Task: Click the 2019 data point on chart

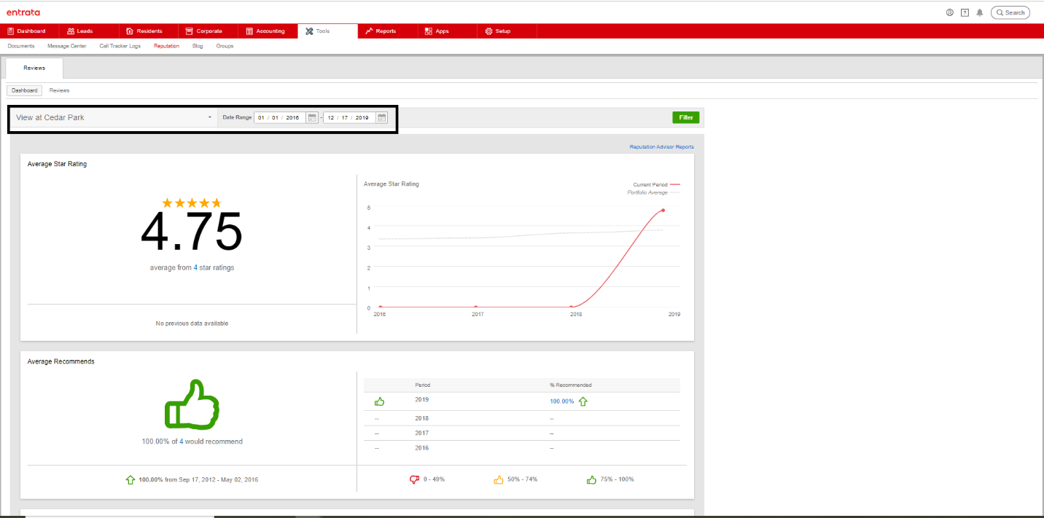Action: click(x=663, y=210)
